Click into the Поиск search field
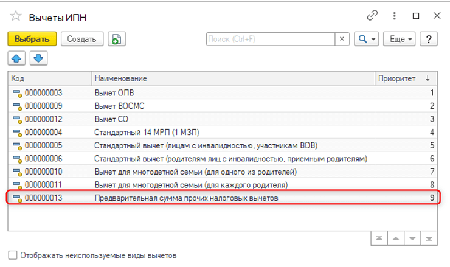Image resolution: width=450 pixels, height=267 pixels. click(x=271, y=39)
